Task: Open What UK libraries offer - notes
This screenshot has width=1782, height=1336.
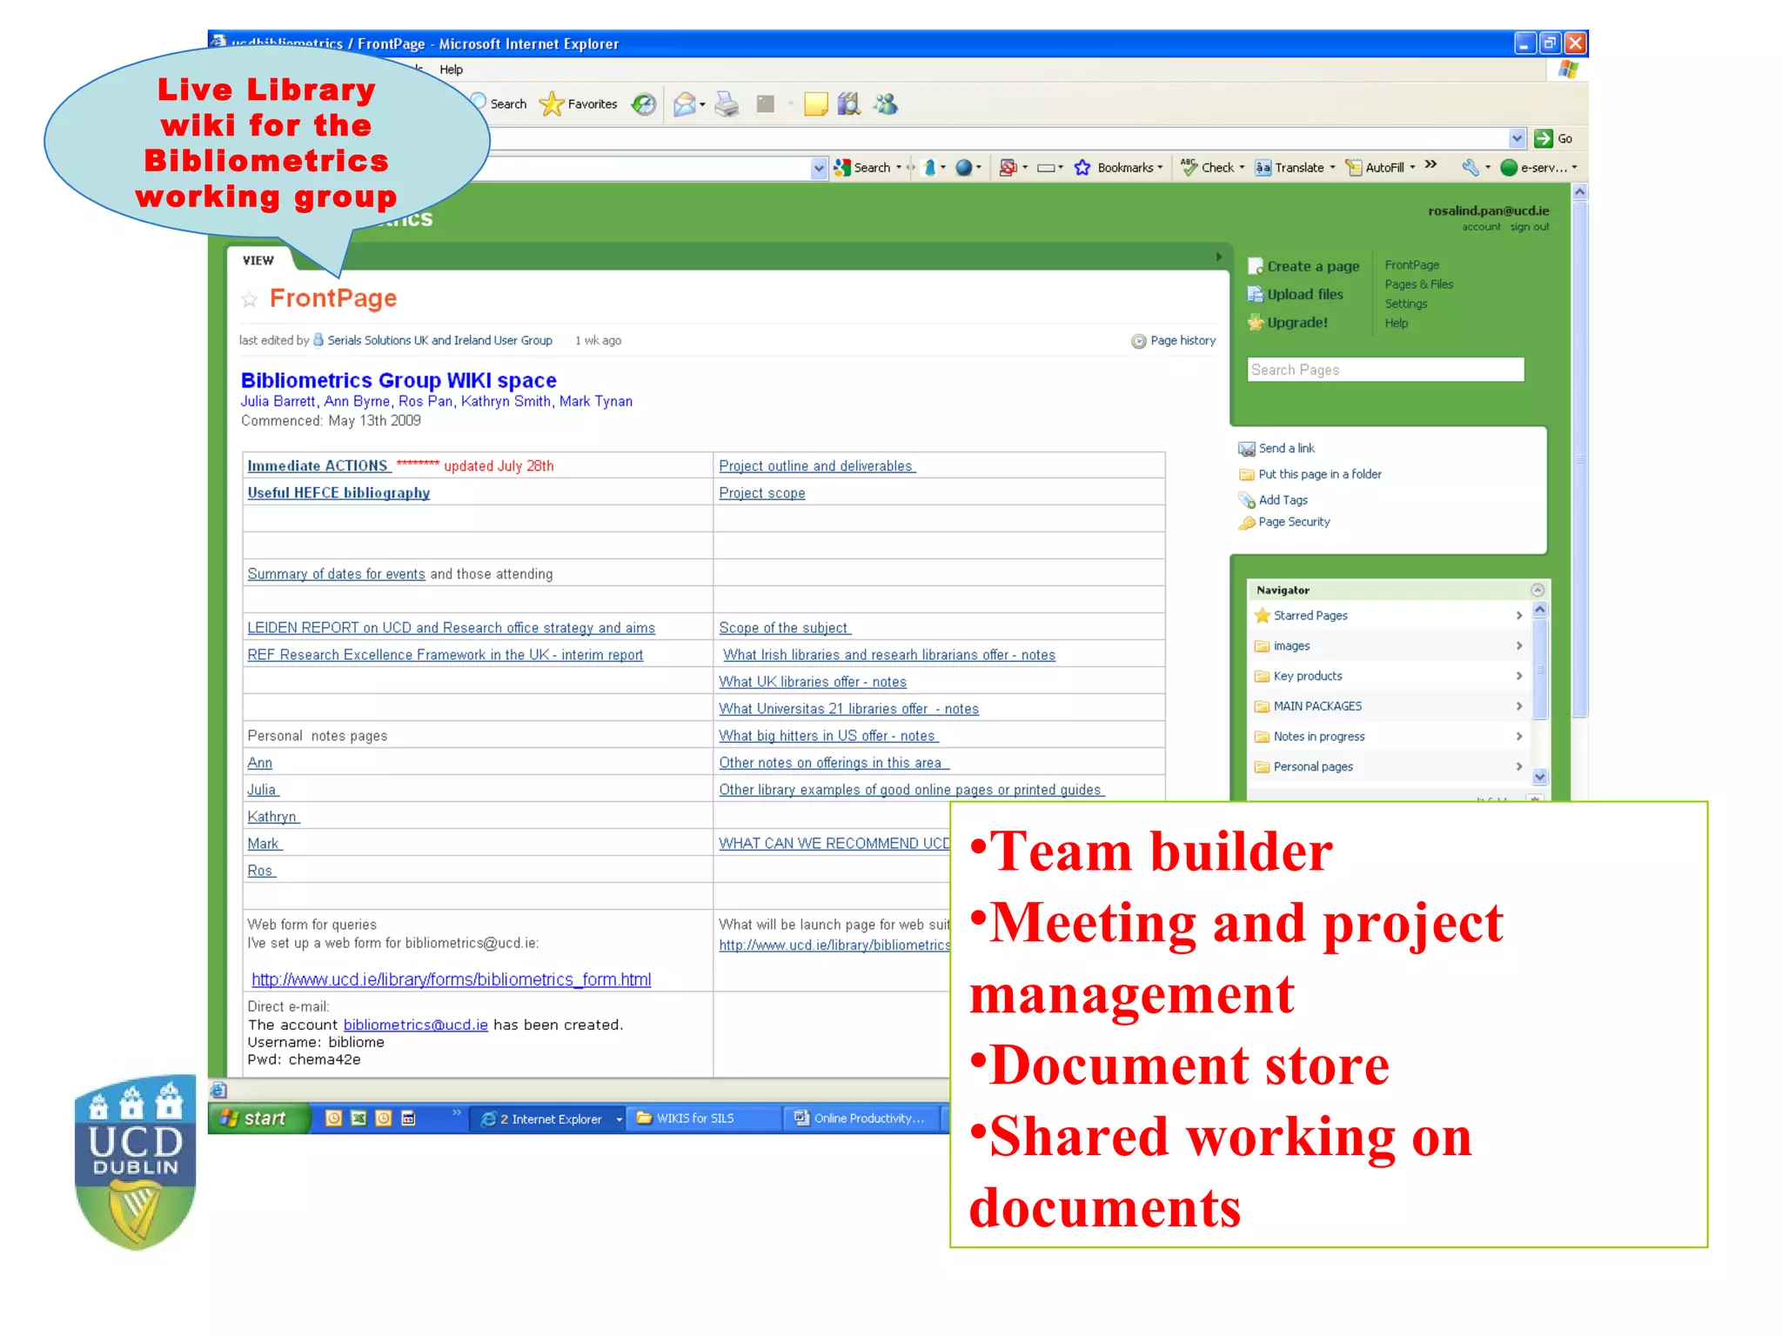Action: point(813,682)
